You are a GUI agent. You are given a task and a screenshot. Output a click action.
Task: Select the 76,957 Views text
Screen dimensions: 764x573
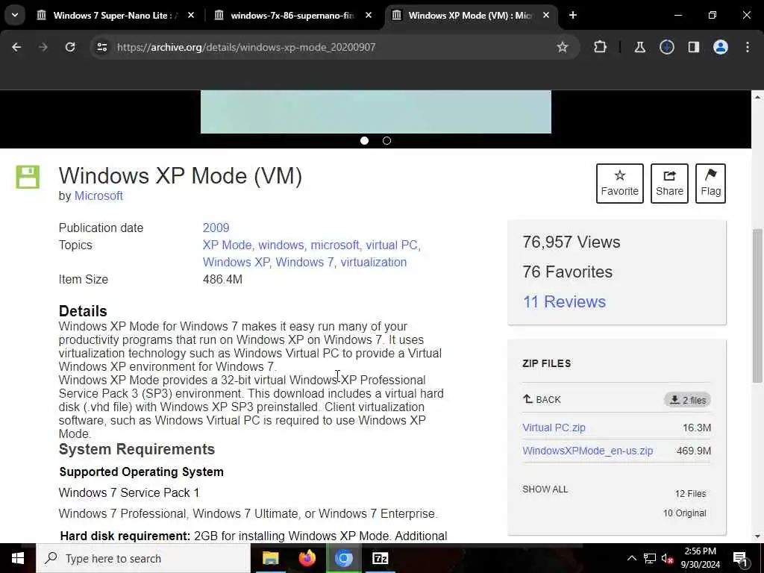tap(572, 242)
